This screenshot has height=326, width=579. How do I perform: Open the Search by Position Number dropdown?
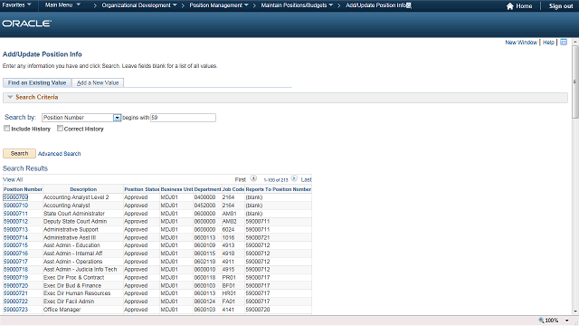117,118
